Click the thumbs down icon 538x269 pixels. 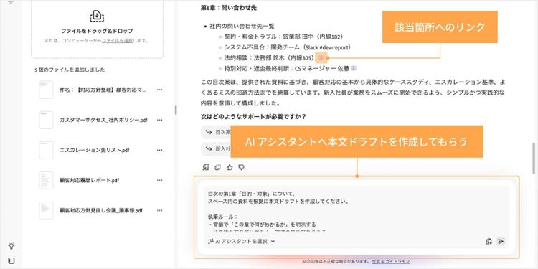tap(241, 167)
